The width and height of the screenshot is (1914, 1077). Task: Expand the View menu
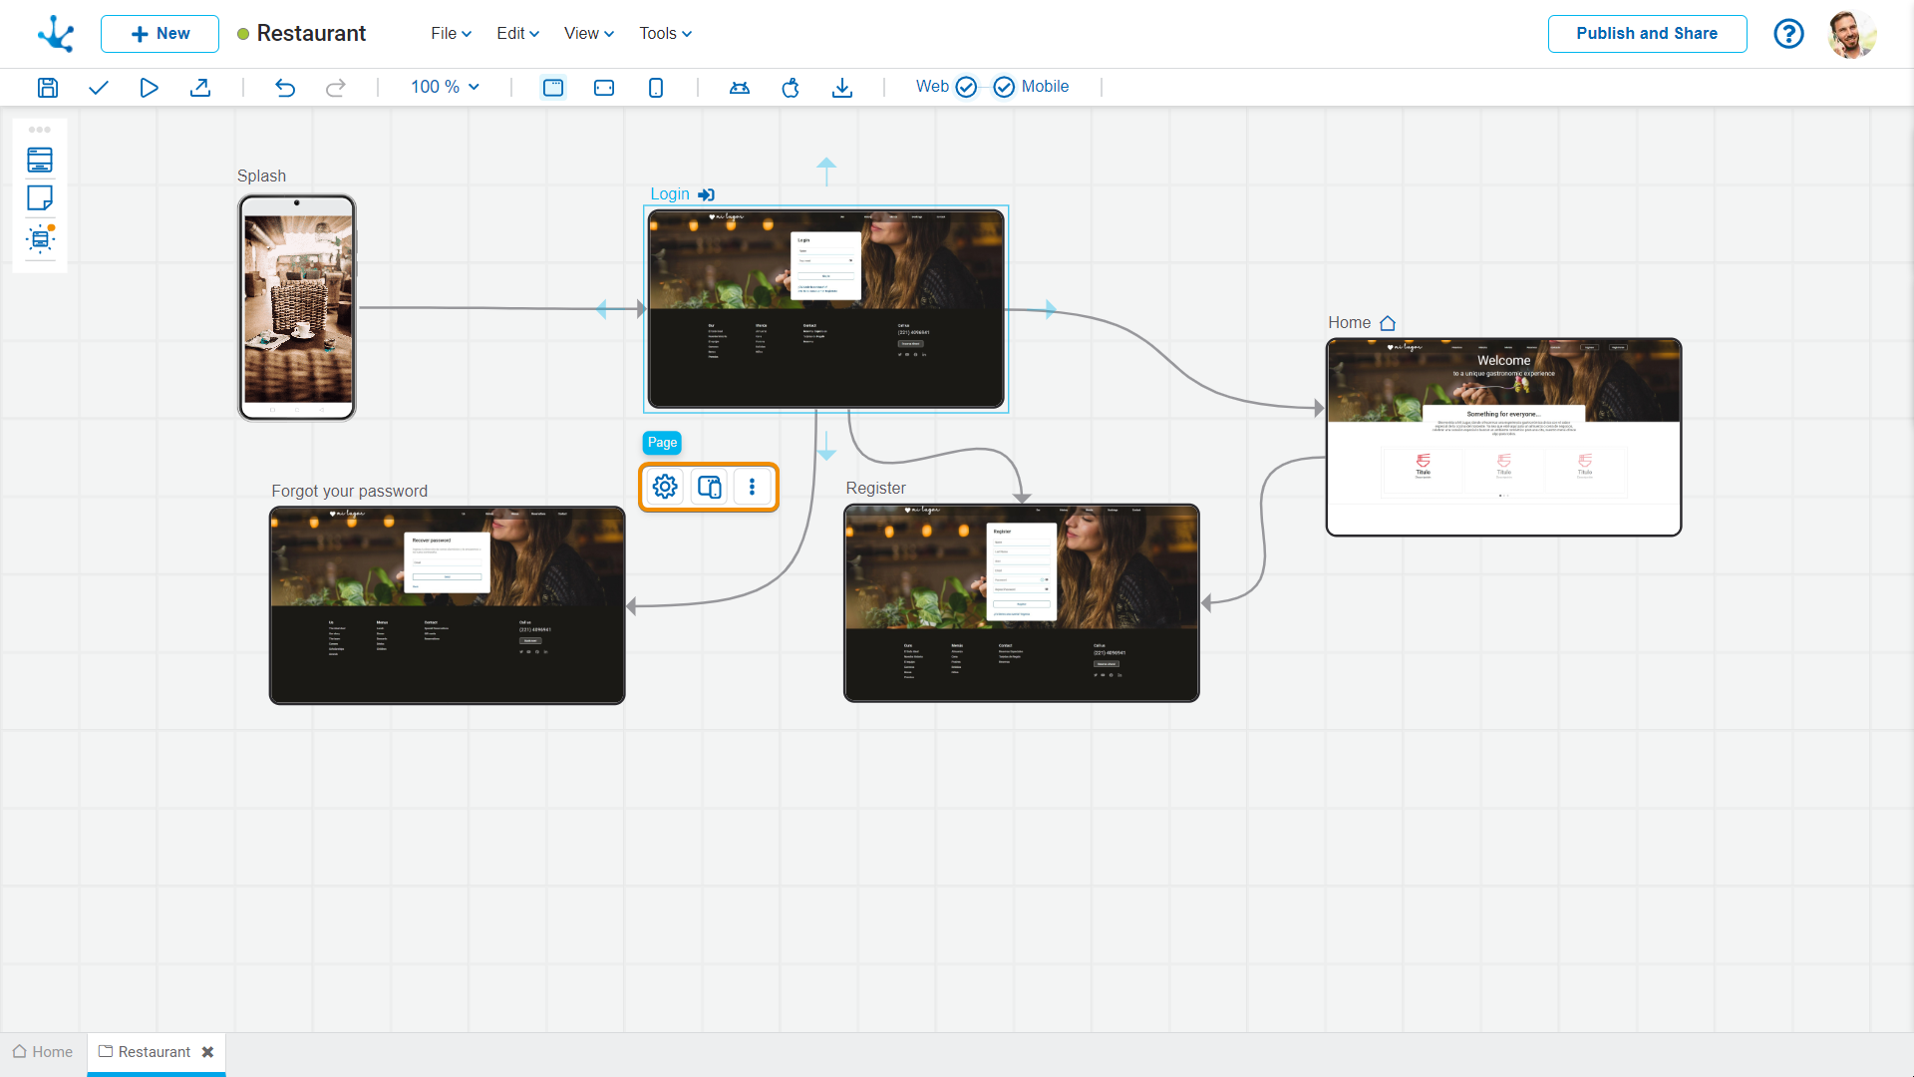[x=587, y=33]
